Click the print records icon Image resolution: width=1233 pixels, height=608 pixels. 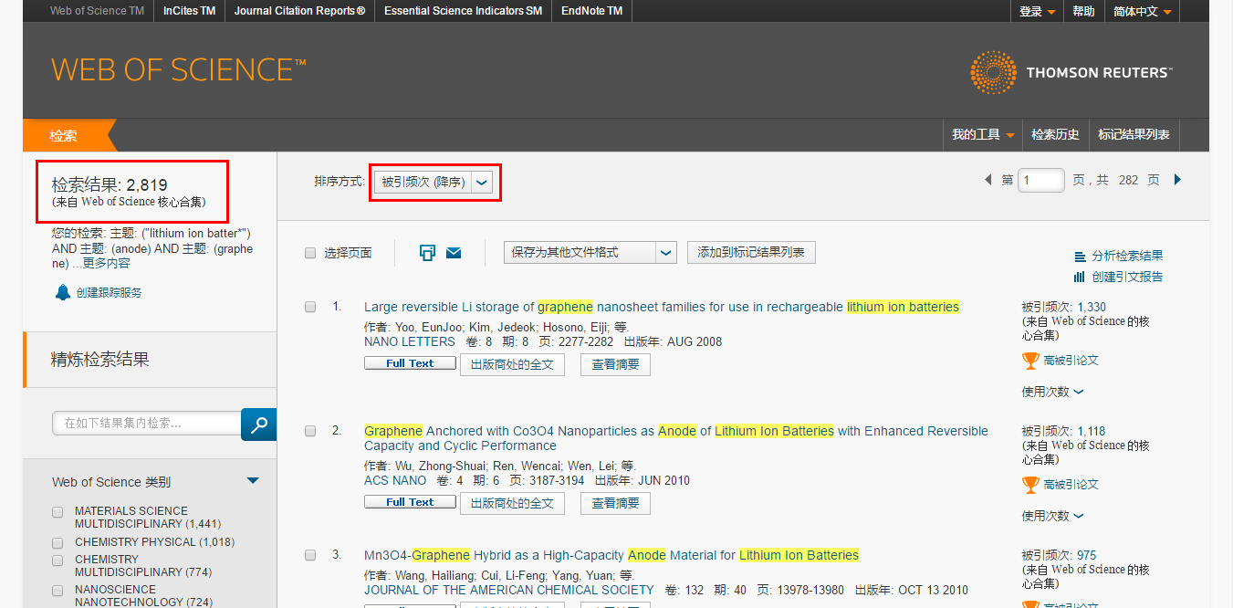point(426,252)
